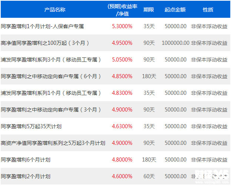Click 非保本浮动收益 in the 同享盈增利6个月计划 row
This screenshot has width=231, height=186.
(x=209, y=160)
